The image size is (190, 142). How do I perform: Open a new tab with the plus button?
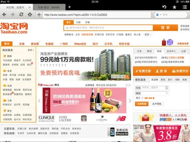tap(70, 7)
